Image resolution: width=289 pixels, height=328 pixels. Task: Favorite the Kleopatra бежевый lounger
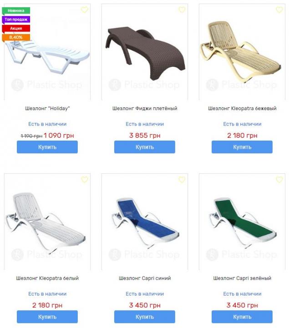[279, 10]
